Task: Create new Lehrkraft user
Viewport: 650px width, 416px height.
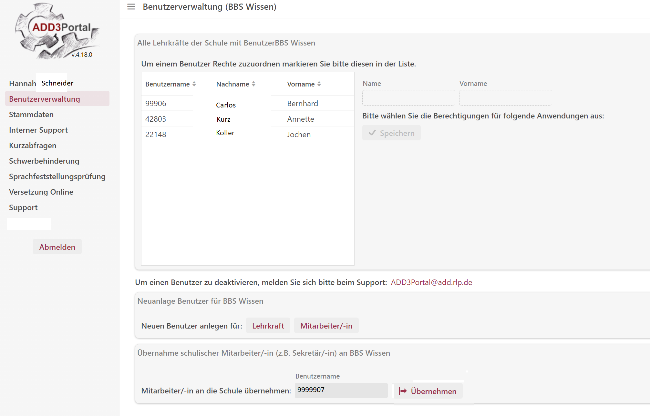Action: point(268,326)
